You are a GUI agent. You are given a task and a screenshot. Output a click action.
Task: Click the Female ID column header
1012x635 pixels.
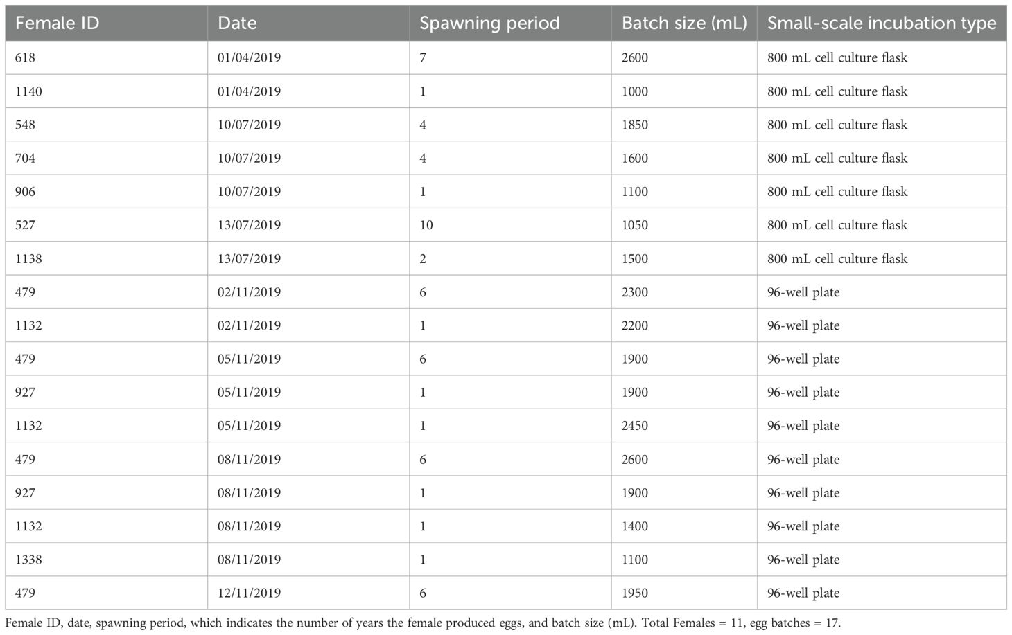coord(57,24)
